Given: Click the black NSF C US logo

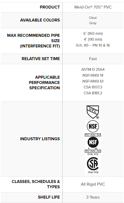Looking at the screenshot, I should click(93, 142).
